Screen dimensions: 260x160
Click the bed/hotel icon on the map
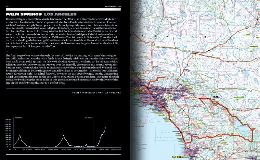(x=214, y=97)
